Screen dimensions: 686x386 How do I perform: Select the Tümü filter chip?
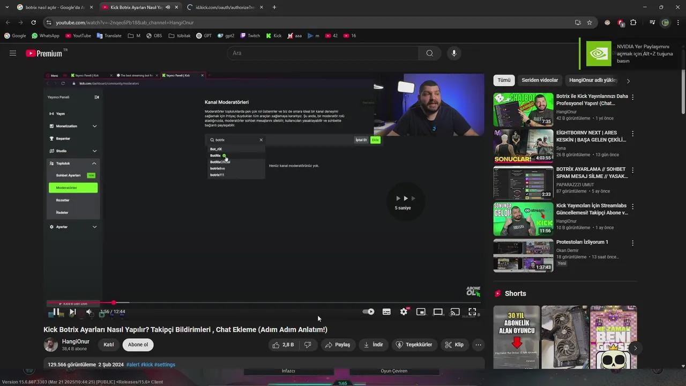pos(504,80)
